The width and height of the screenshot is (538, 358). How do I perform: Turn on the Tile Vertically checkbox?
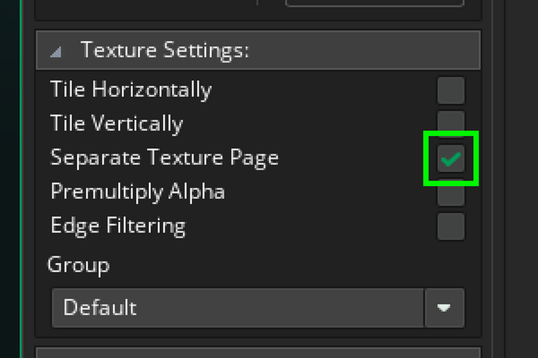pos(451,120)
